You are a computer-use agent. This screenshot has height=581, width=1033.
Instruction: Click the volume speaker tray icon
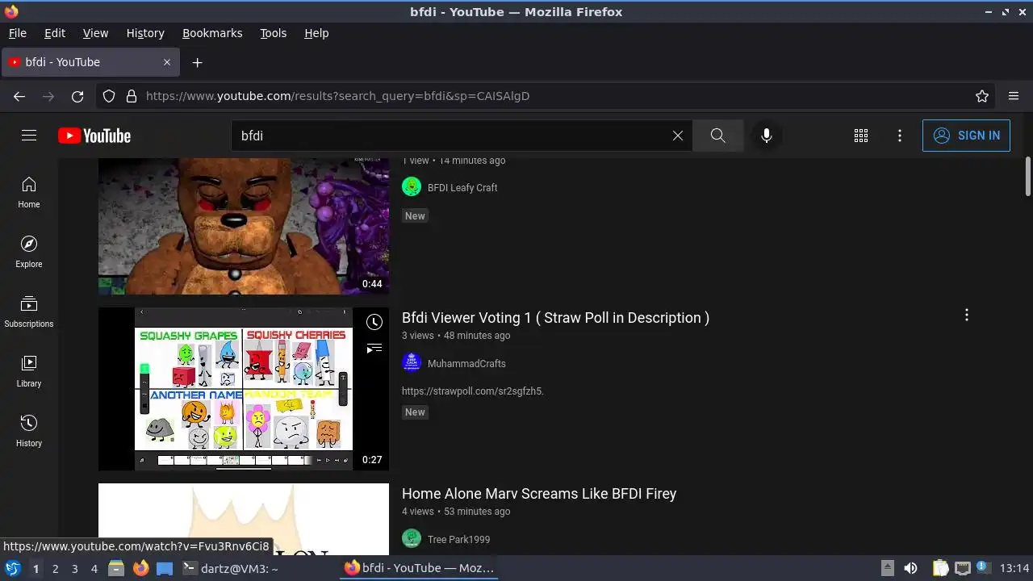910,568
